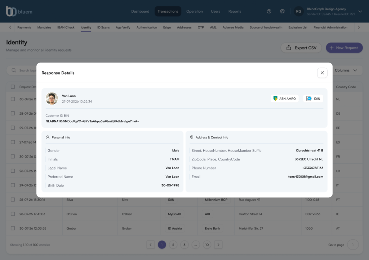This screenshot has width=369, height=260.
Task: Click the IDIN method badge
Action: coord(313,98)
